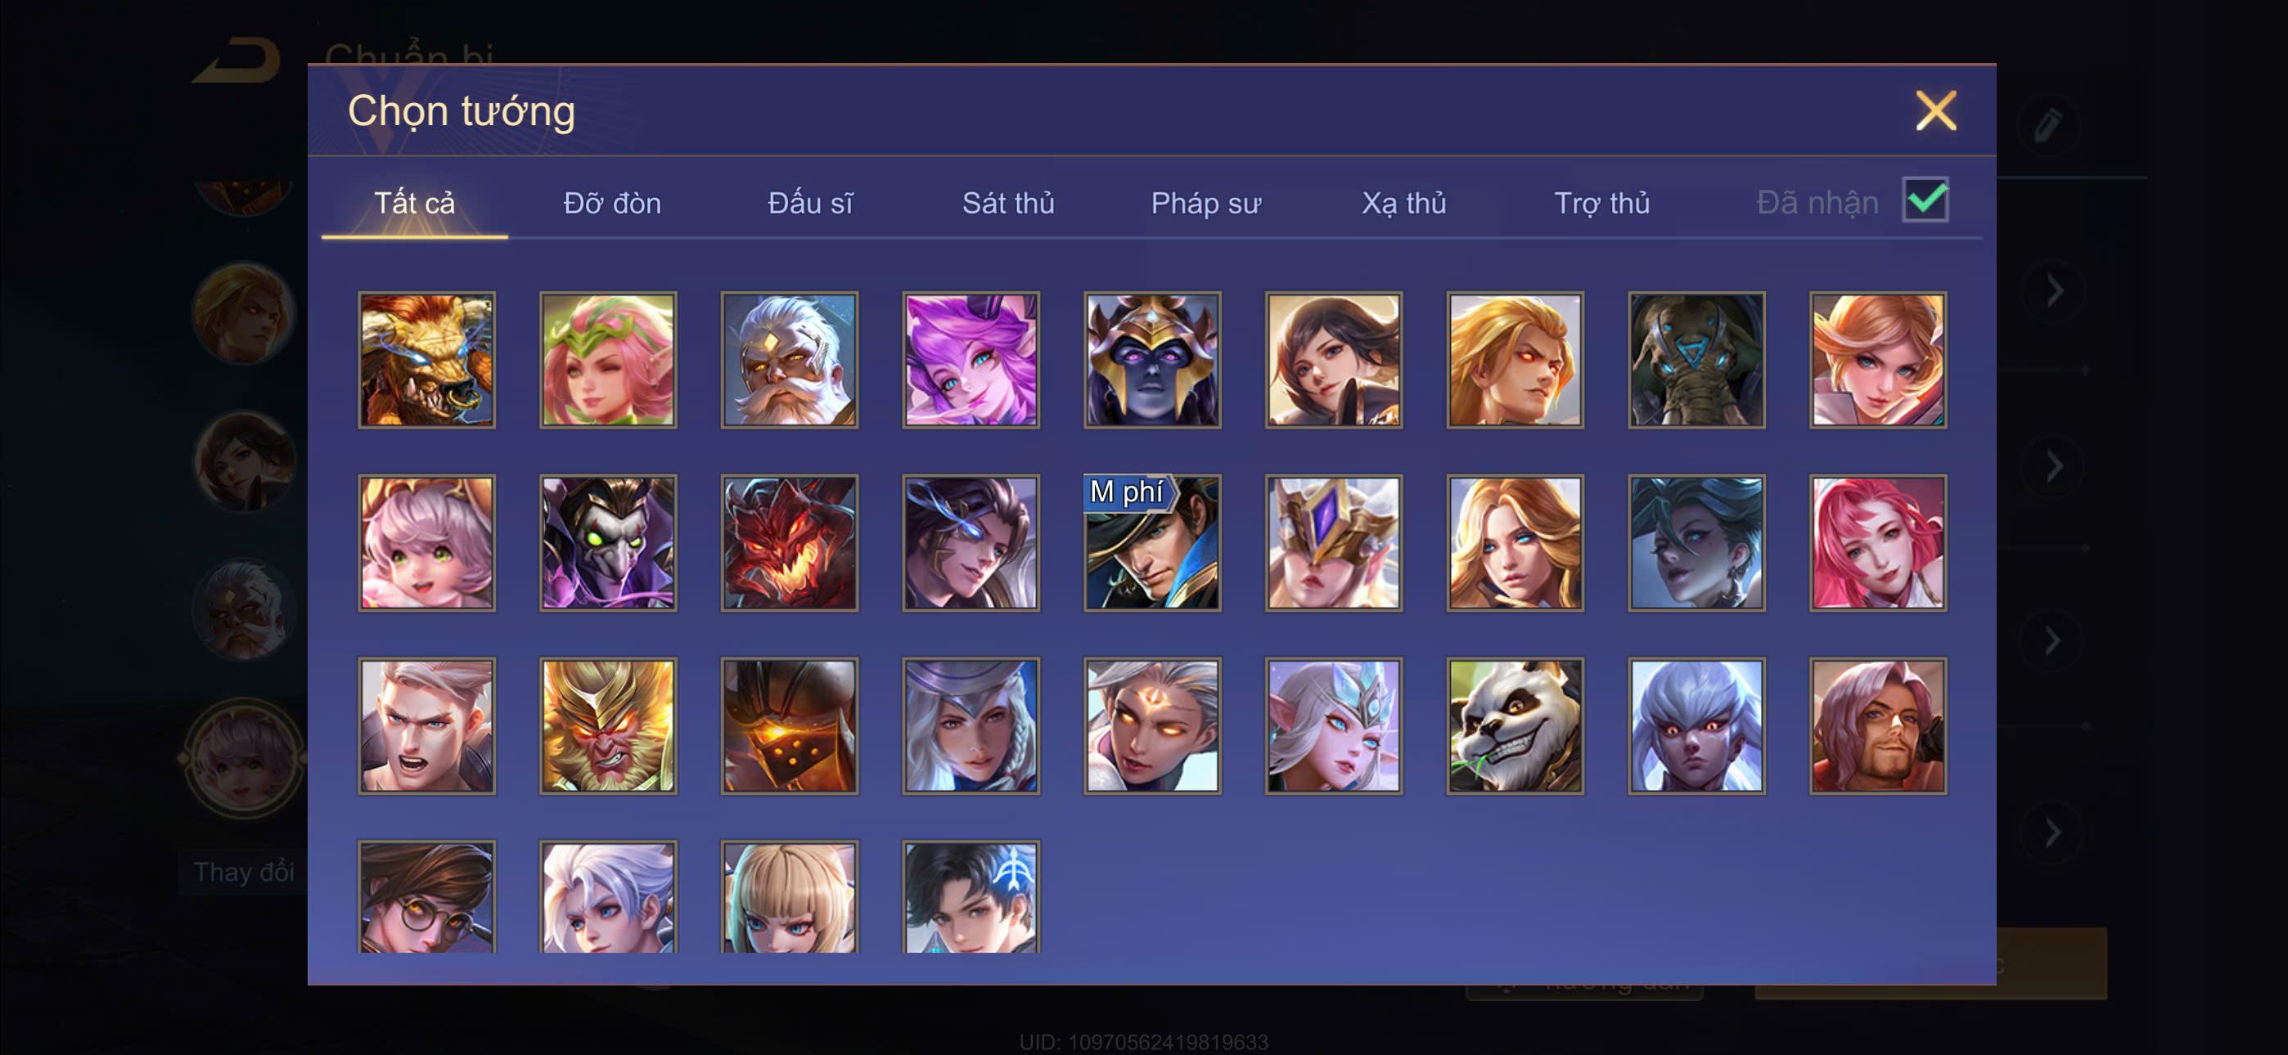Select the red demon hero portrait
Image resolution: width=2288 pixels, height=1055 pixels.
tap(789, 542)
